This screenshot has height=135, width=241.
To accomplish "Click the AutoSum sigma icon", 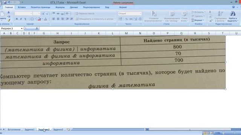I will pos(210,12).
